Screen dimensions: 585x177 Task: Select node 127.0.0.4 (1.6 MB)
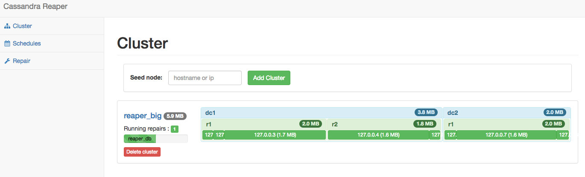click(378, 135)
